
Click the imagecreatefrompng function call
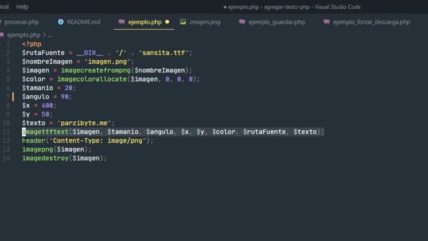(x=96, y=70)
